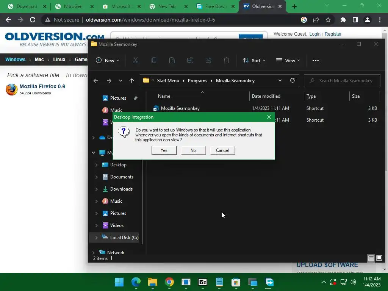This screenshot has width=388, height=291.
Task: Click the Rename icon in Explorer toolbar
Action: 190,60
